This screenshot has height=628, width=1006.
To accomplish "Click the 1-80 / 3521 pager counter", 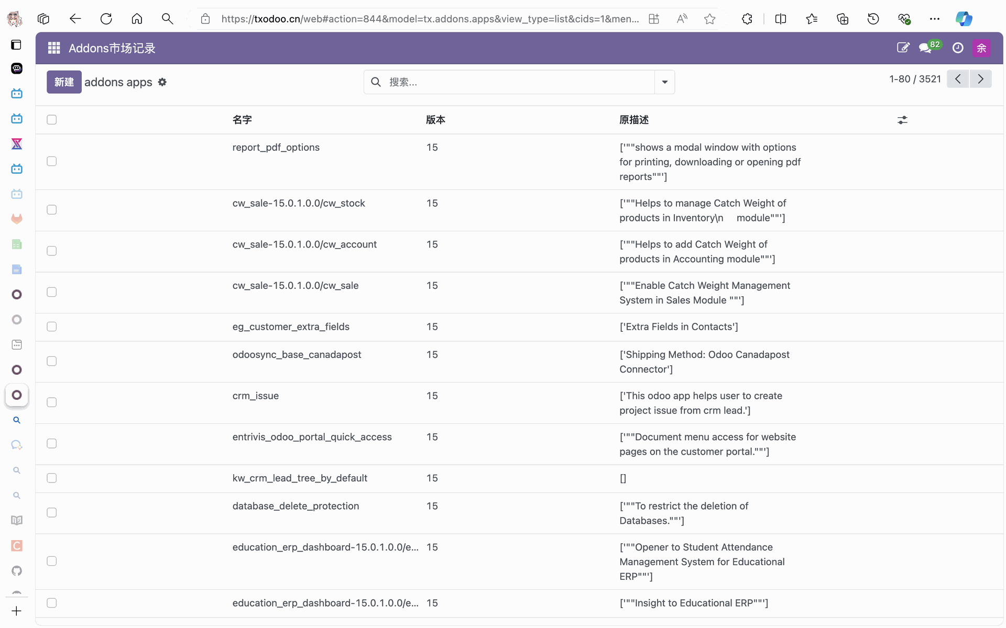I will 915,79.
